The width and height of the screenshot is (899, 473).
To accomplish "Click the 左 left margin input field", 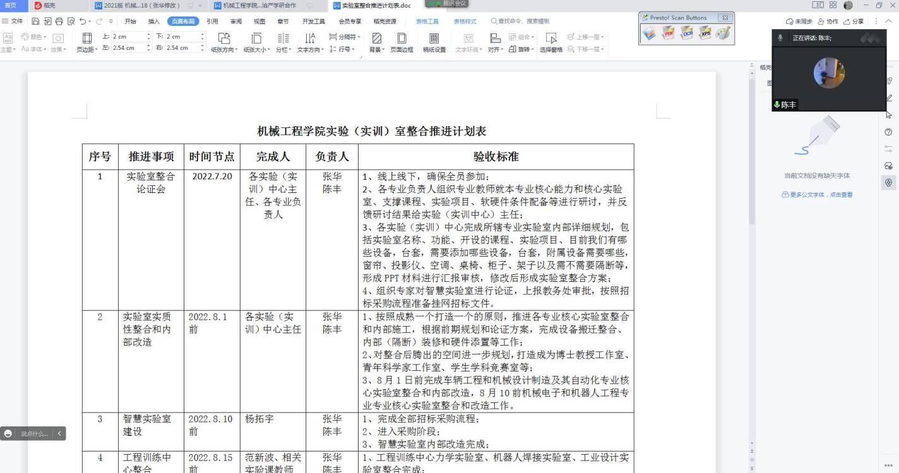I will pos(128,48).
